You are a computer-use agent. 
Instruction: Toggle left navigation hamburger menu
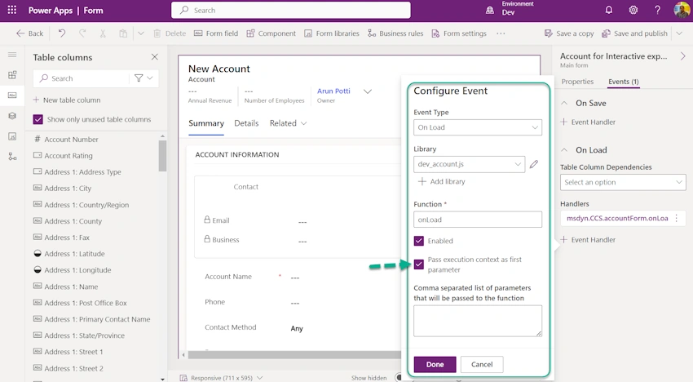[x=12, y=55]
